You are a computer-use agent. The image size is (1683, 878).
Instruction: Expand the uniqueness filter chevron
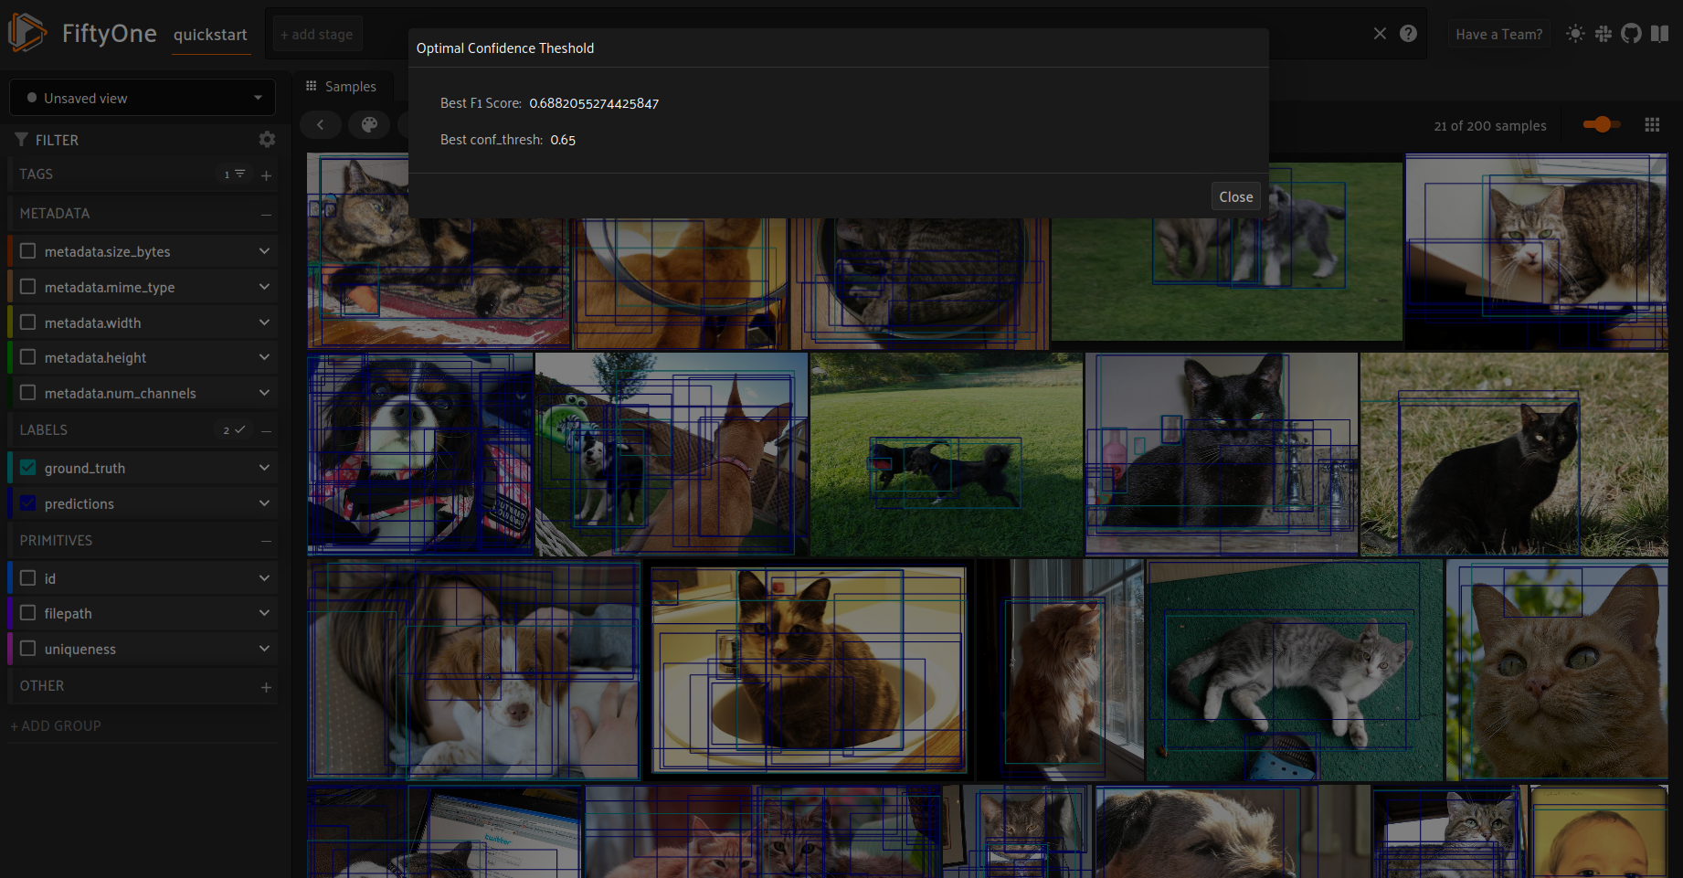pyautogui.click(x=264, y=649)
